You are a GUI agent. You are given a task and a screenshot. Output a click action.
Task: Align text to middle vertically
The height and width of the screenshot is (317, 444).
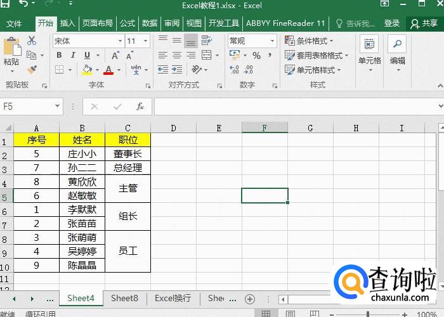[x=177, y=41]
